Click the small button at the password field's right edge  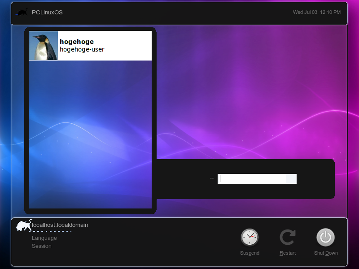[291, 178]
